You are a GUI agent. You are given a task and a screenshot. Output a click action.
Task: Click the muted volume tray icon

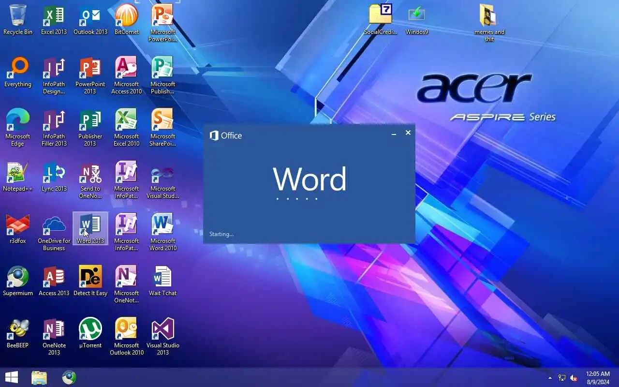point(574,378)
